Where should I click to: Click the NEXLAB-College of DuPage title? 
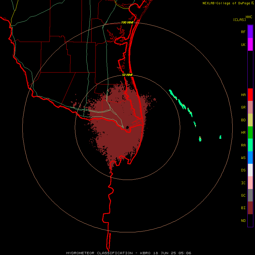pyautogui.click(x=226, y=3)
